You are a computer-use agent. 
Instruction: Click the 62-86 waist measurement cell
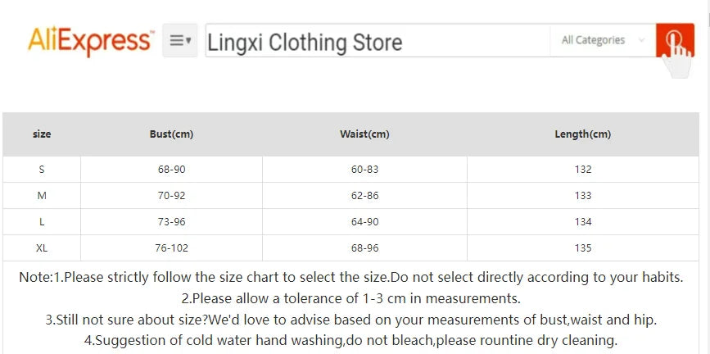(364, 196)
